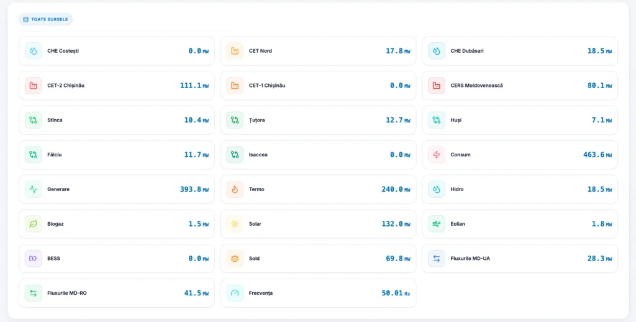Open the Fluxurile MD-RO card

[117, 293]
